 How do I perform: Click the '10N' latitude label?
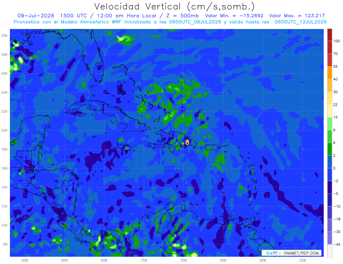5,225
